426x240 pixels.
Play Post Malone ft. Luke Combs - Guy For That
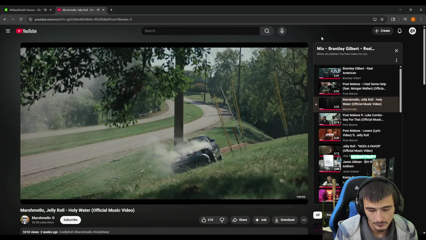click(356, 120)
